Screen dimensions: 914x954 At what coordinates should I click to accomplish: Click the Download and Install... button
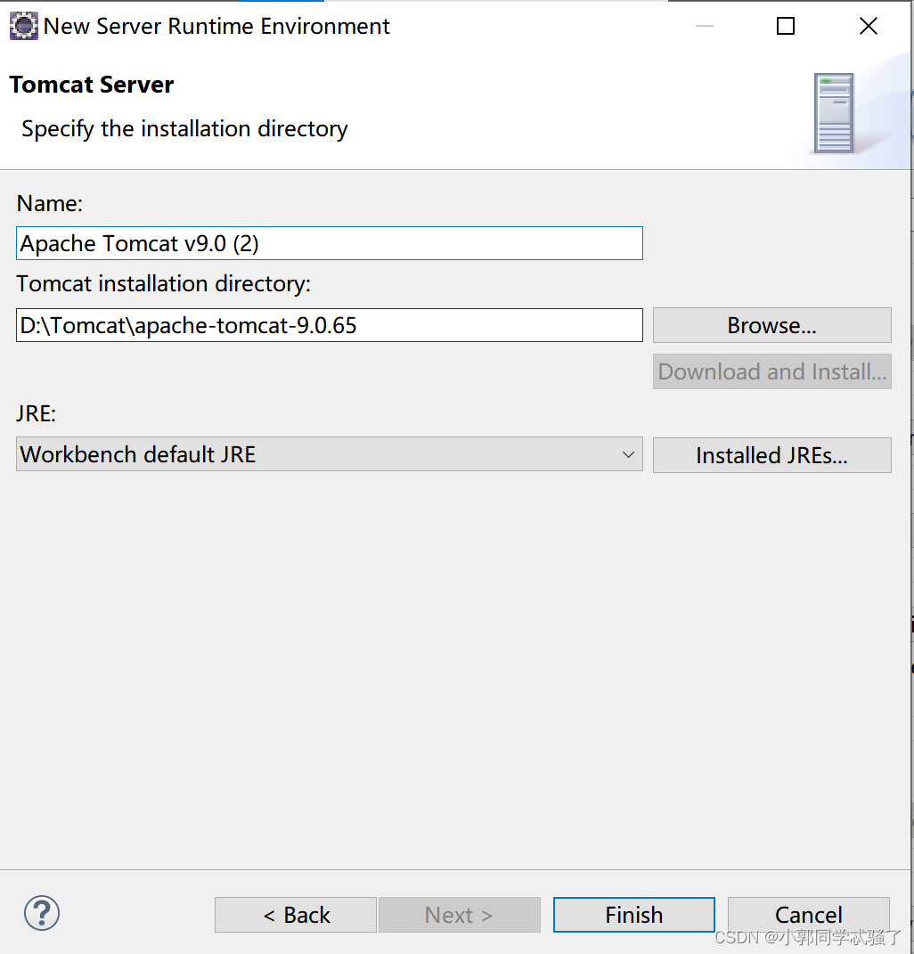771,371
